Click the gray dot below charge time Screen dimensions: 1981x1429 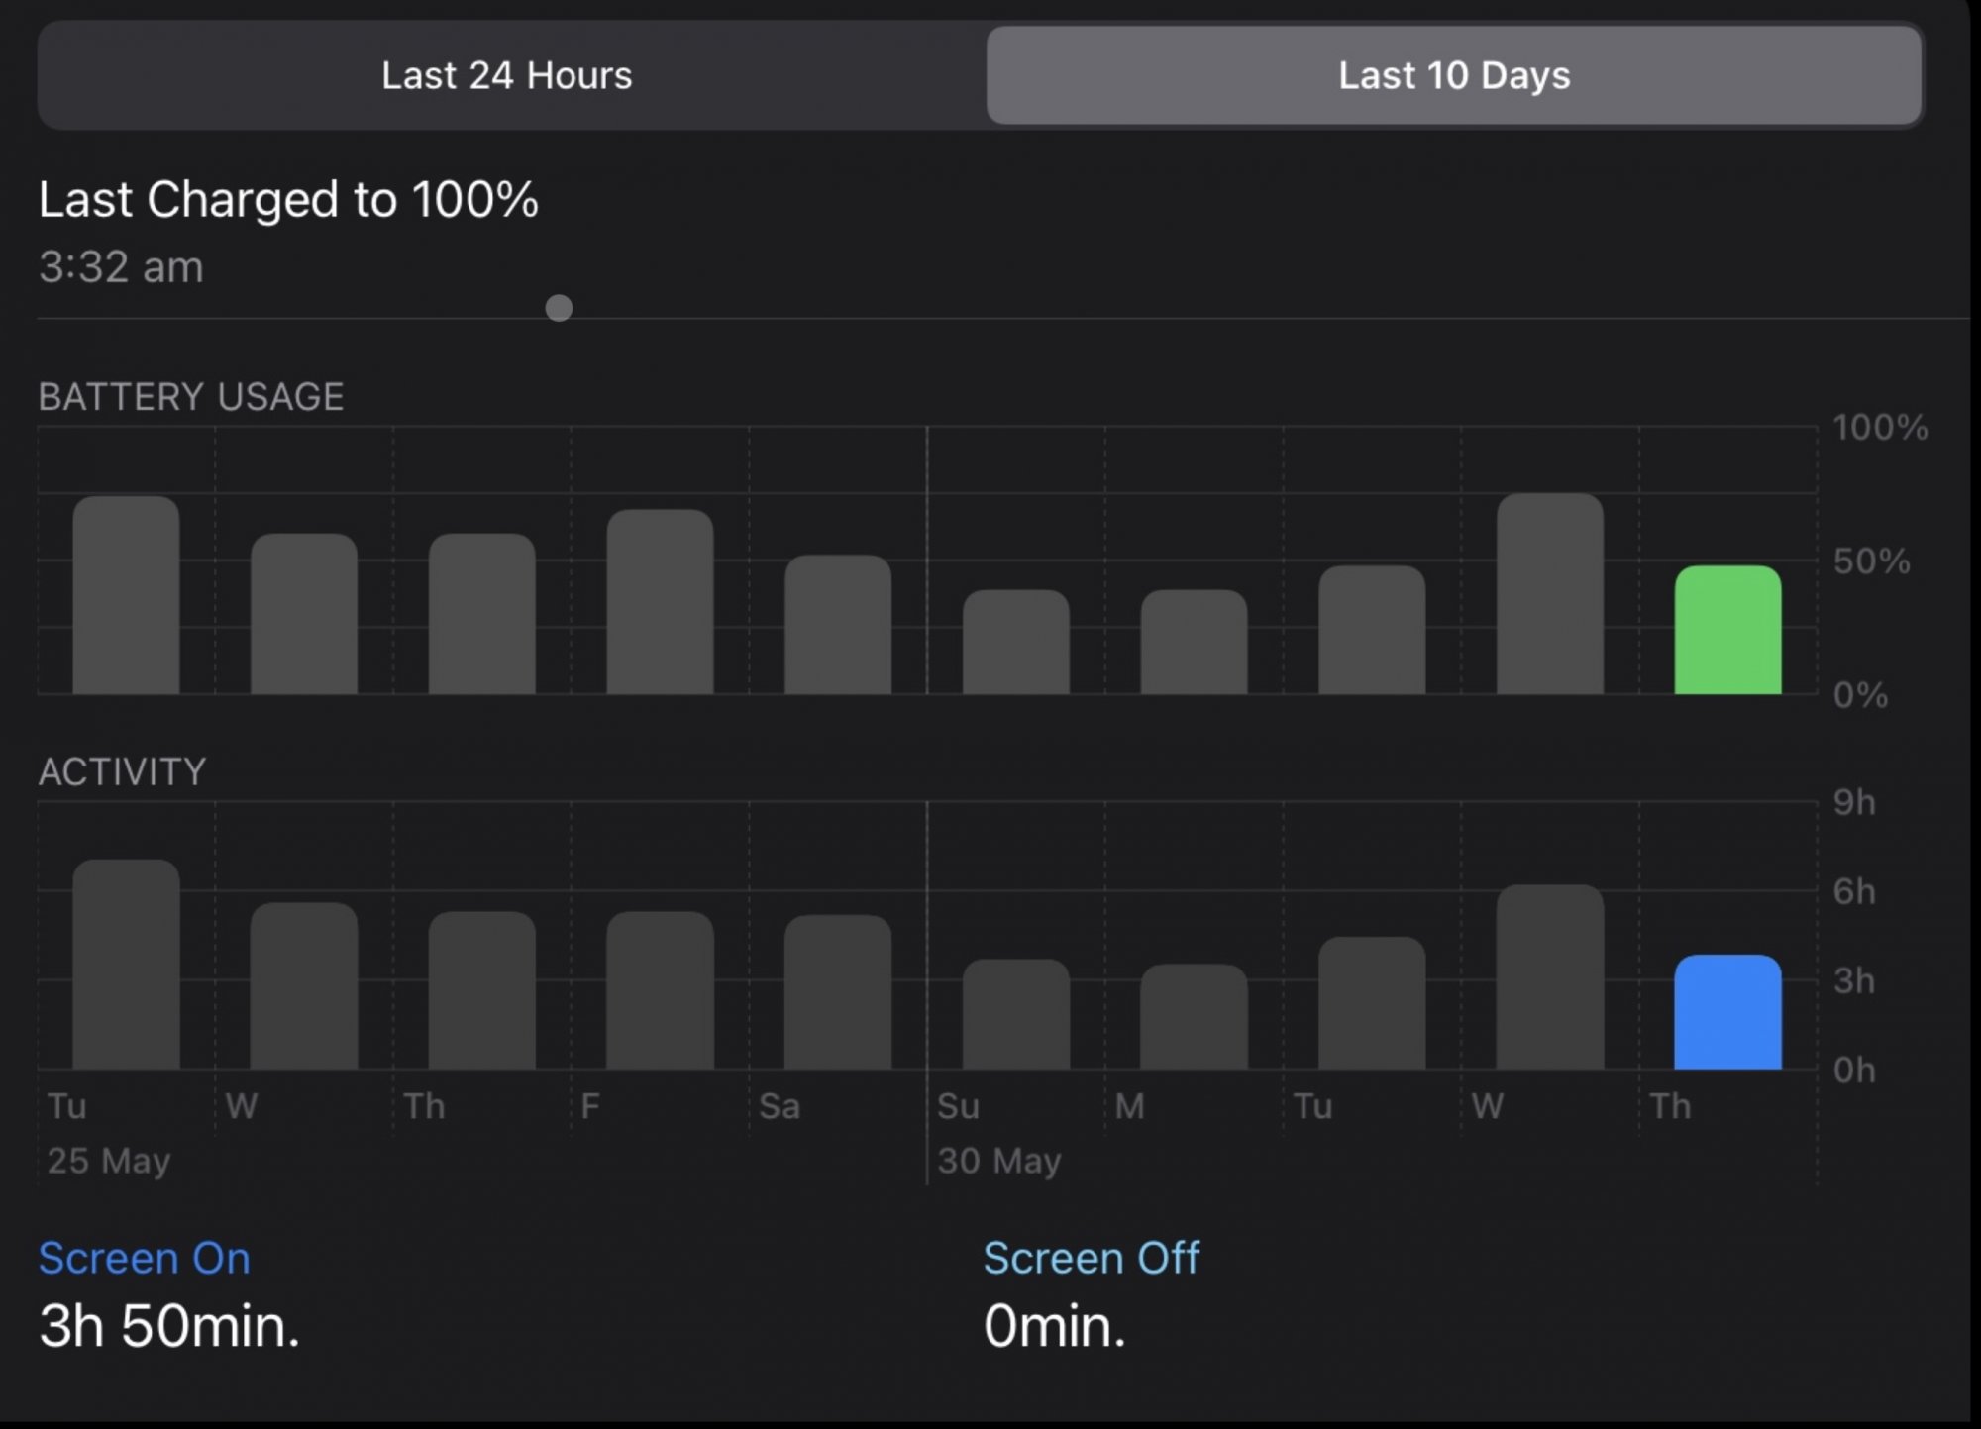559,308
